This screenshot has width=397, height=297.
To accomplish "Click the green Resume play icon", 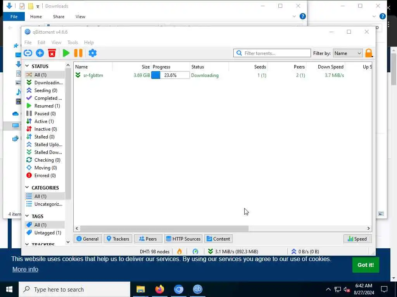I will (x=66, y=53).
